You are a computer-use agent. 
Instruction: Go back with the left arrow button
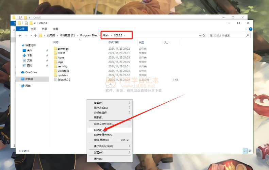pyautogui.click(x=20, y=35)
